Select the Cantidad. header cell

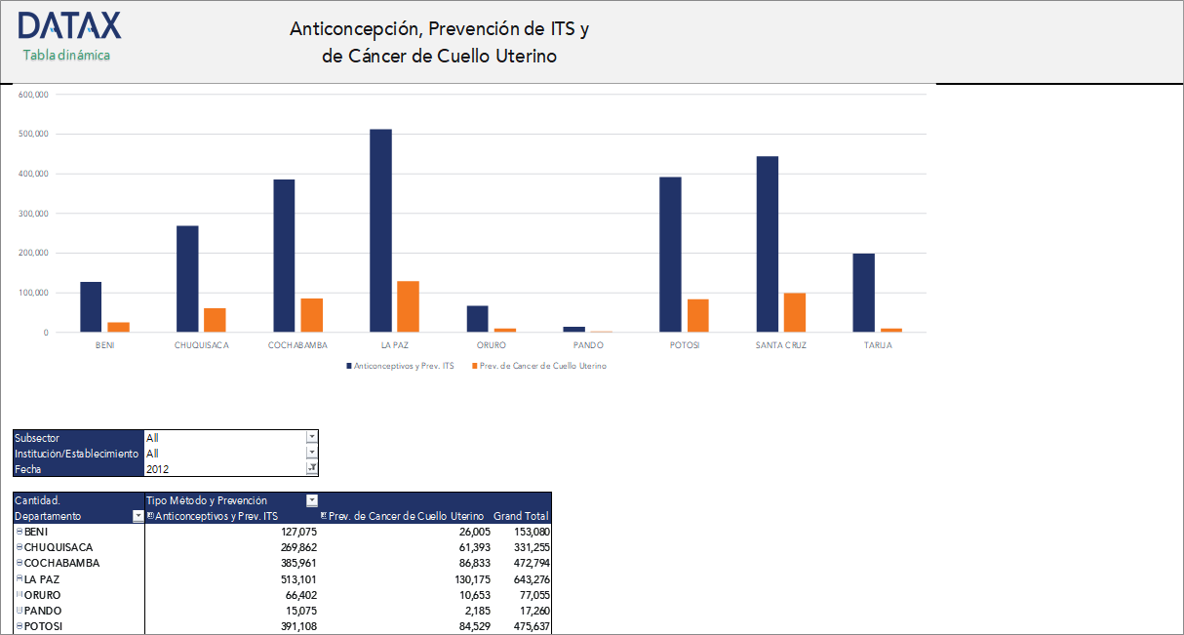pos(78,500)
